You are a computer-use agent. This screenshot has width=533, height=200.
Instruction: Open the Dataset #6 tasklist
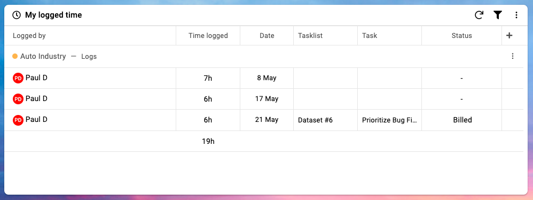(315, 120)
